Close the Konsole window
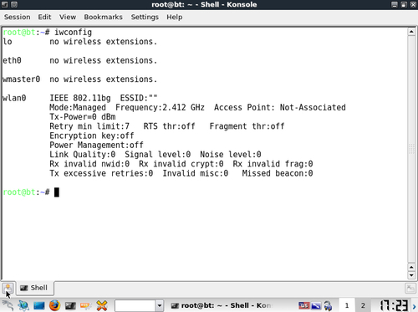Viewport: 418px width, 312px height. tap(413, 4)
